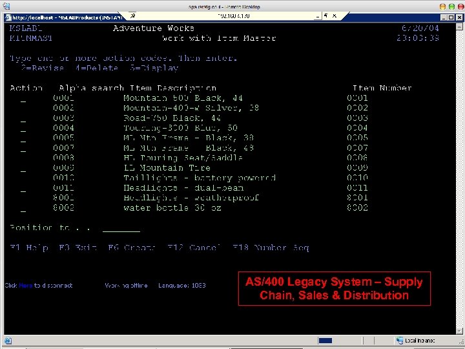This screenshot has width=465, height=349.
Task: Click the scroll-up arrow of the vertical scrollbar
Action: 459,26
